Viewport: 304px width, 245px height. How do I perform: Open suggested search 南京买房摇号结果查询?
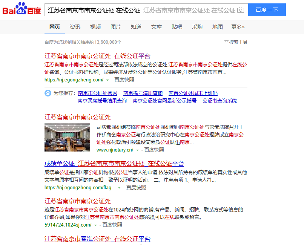102,101
